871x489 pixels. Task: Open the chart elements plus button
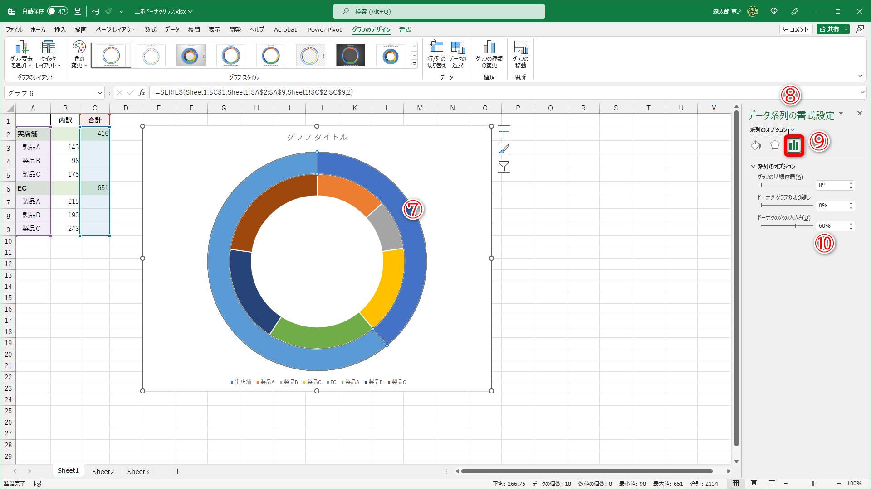[504, 132]
